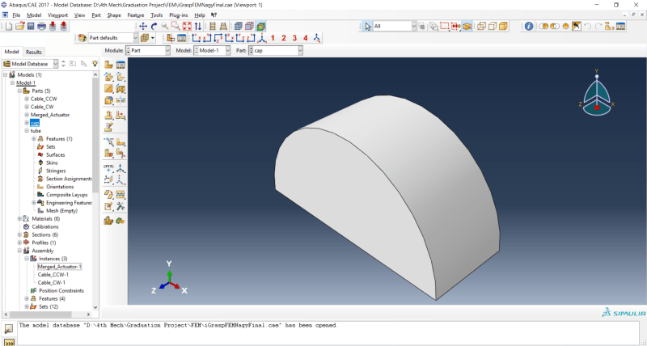The width and height of the screenshot is (647, 346).
Task: Click the New Model Database icon
Action: tap(9, 27)
